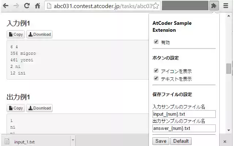This screenshot has height=146, width=234.
Task: Uncheck アイコンを表示 option
Action: coord(156,70)
